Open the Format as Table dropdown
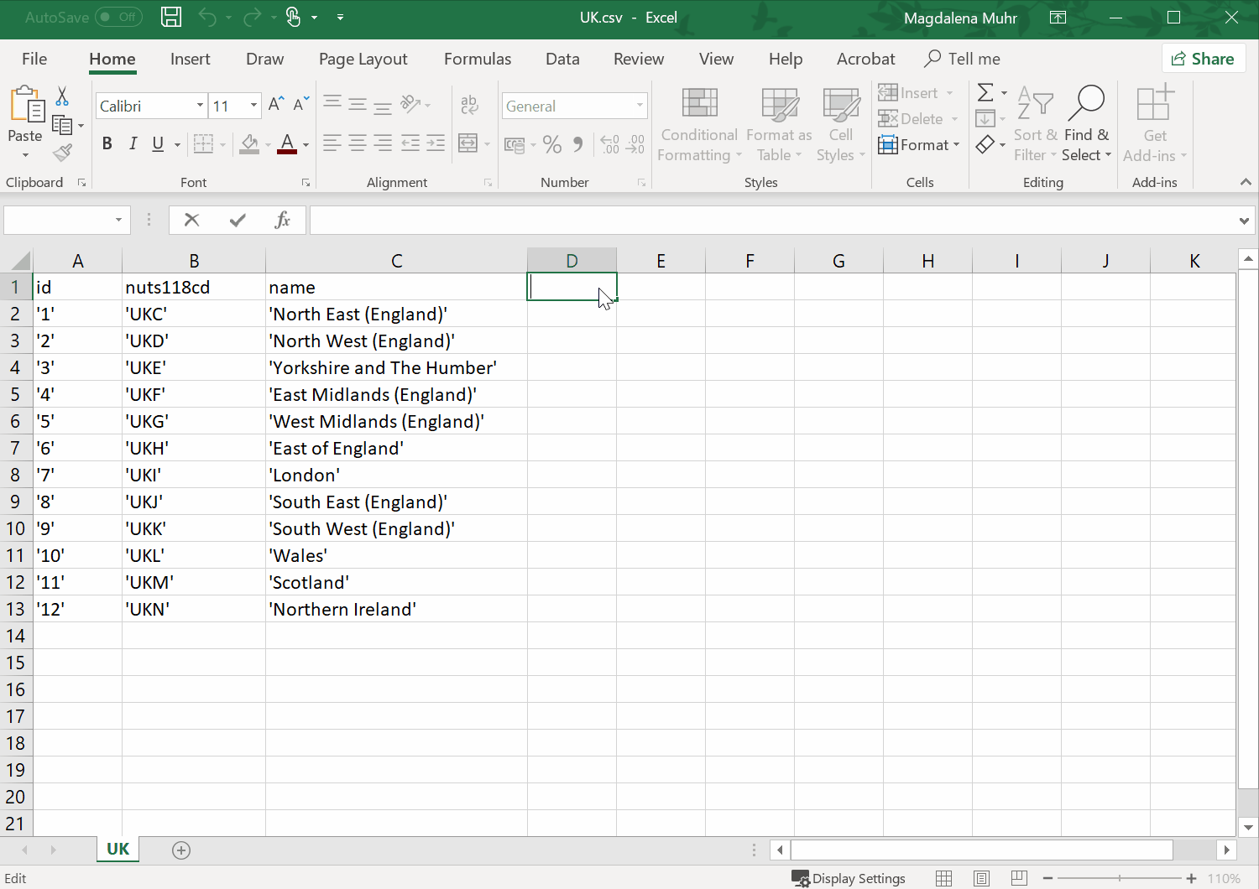The image size is (1259, 889). pyautogui.click(x=779, y=125)
